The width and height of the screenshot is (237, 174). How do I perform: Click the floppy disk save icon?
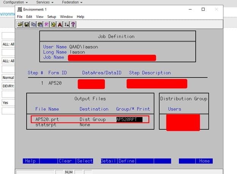27,24
